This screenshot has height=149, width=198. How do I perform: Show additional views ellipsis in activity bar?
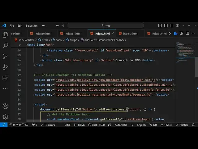[5, 88]
